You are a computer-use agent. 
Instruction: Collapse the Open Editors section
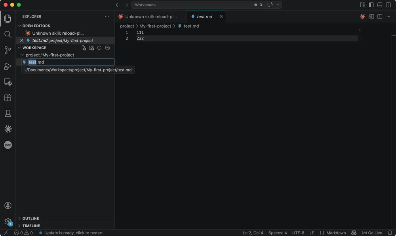[x=36, y=26]
